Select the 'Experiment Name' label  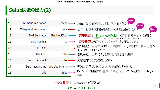[x=36, y=67]
